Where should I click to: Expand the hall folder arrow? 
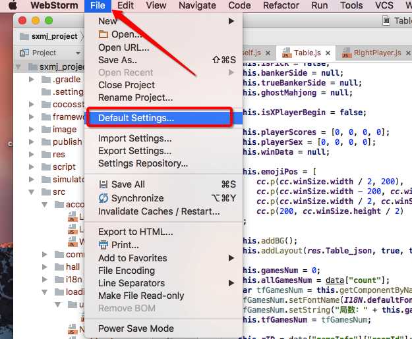point(44,267)
